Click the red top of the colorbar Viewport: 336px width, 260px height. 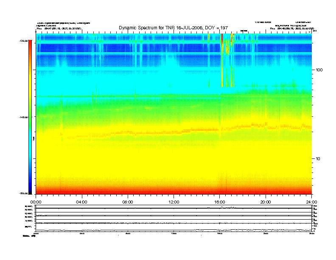[x=30, y=43]
